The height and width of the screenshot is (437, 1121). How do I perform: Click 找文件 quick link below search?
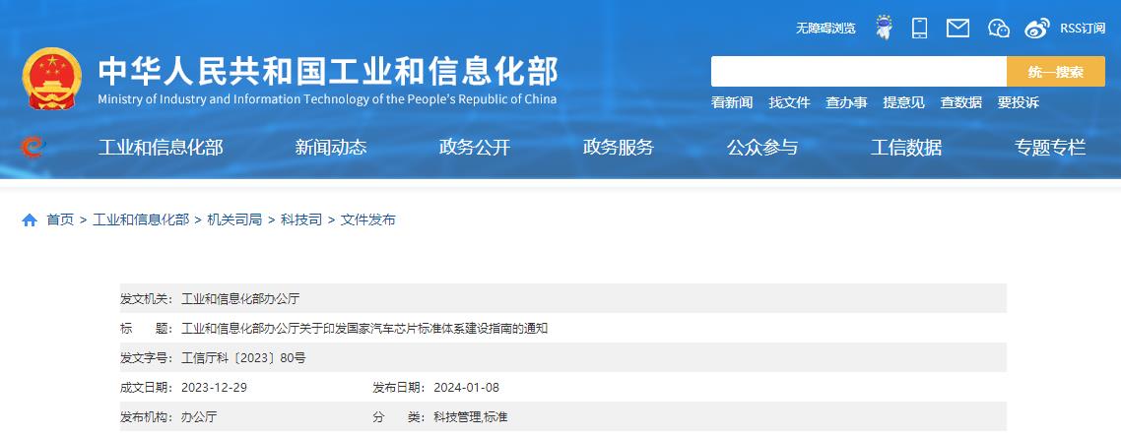point(789,102)
